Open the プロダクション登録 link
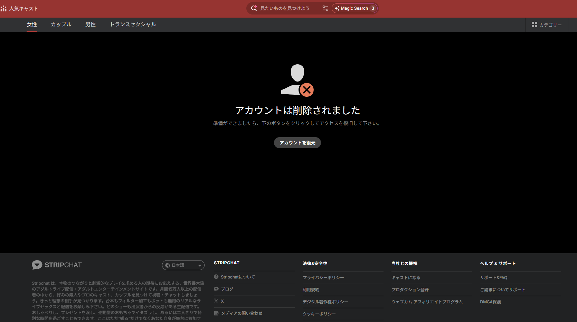The height and width of the screenshot is (322, 577). [x=410, y=290]
